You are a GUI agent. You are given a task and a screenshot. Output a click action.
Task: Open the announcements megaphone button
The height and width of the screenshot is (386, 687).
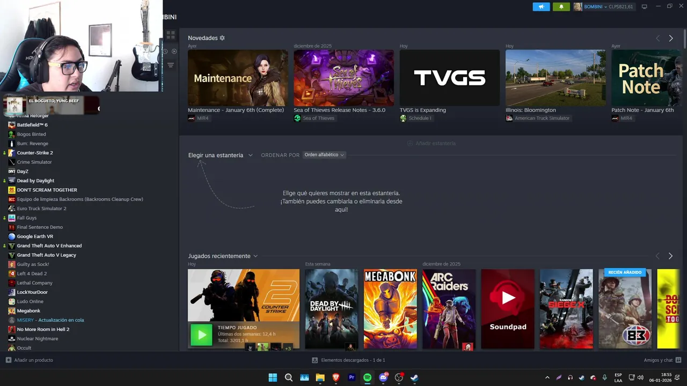pos(541,6)
